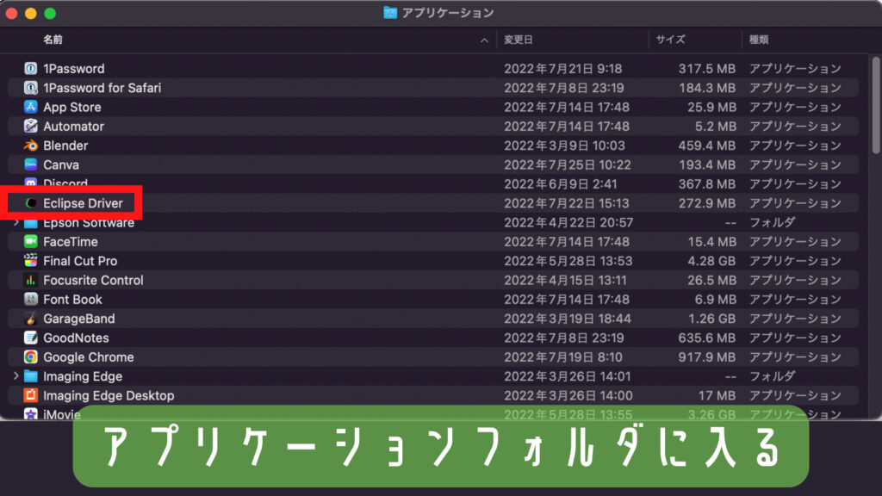Image resolution: width=882 pixels, height=496 pixels.
Task: Click the 'Focusrite Control' name text
Action: coord(93,280)
